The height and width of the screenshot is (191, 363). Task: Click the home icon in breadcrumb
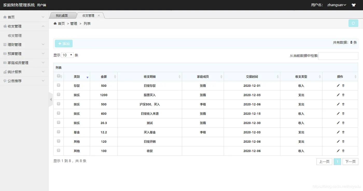(55, 24)
